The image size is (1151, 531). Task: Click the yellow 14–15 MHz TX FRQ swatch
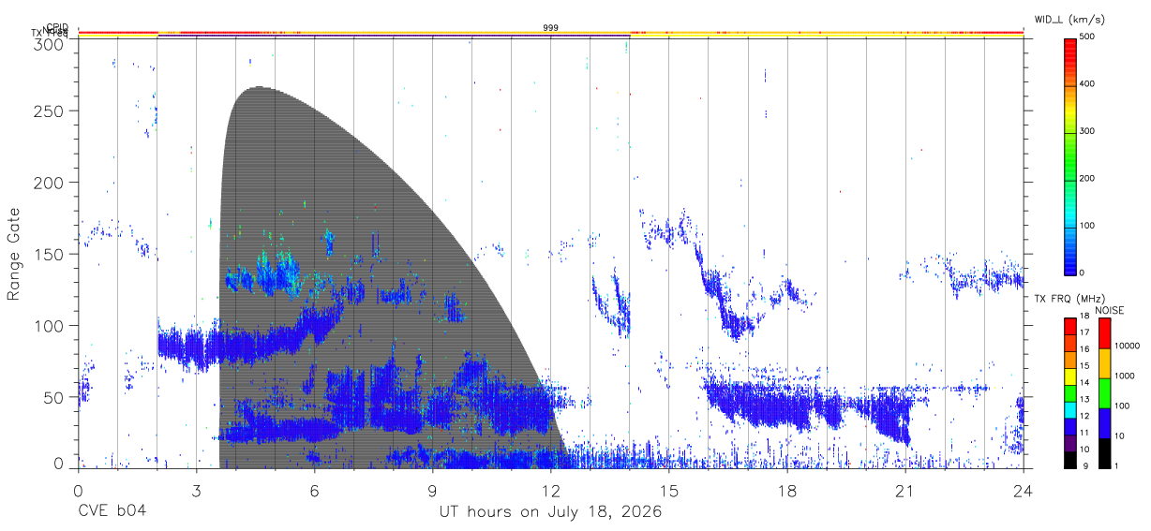[1070, 376]
